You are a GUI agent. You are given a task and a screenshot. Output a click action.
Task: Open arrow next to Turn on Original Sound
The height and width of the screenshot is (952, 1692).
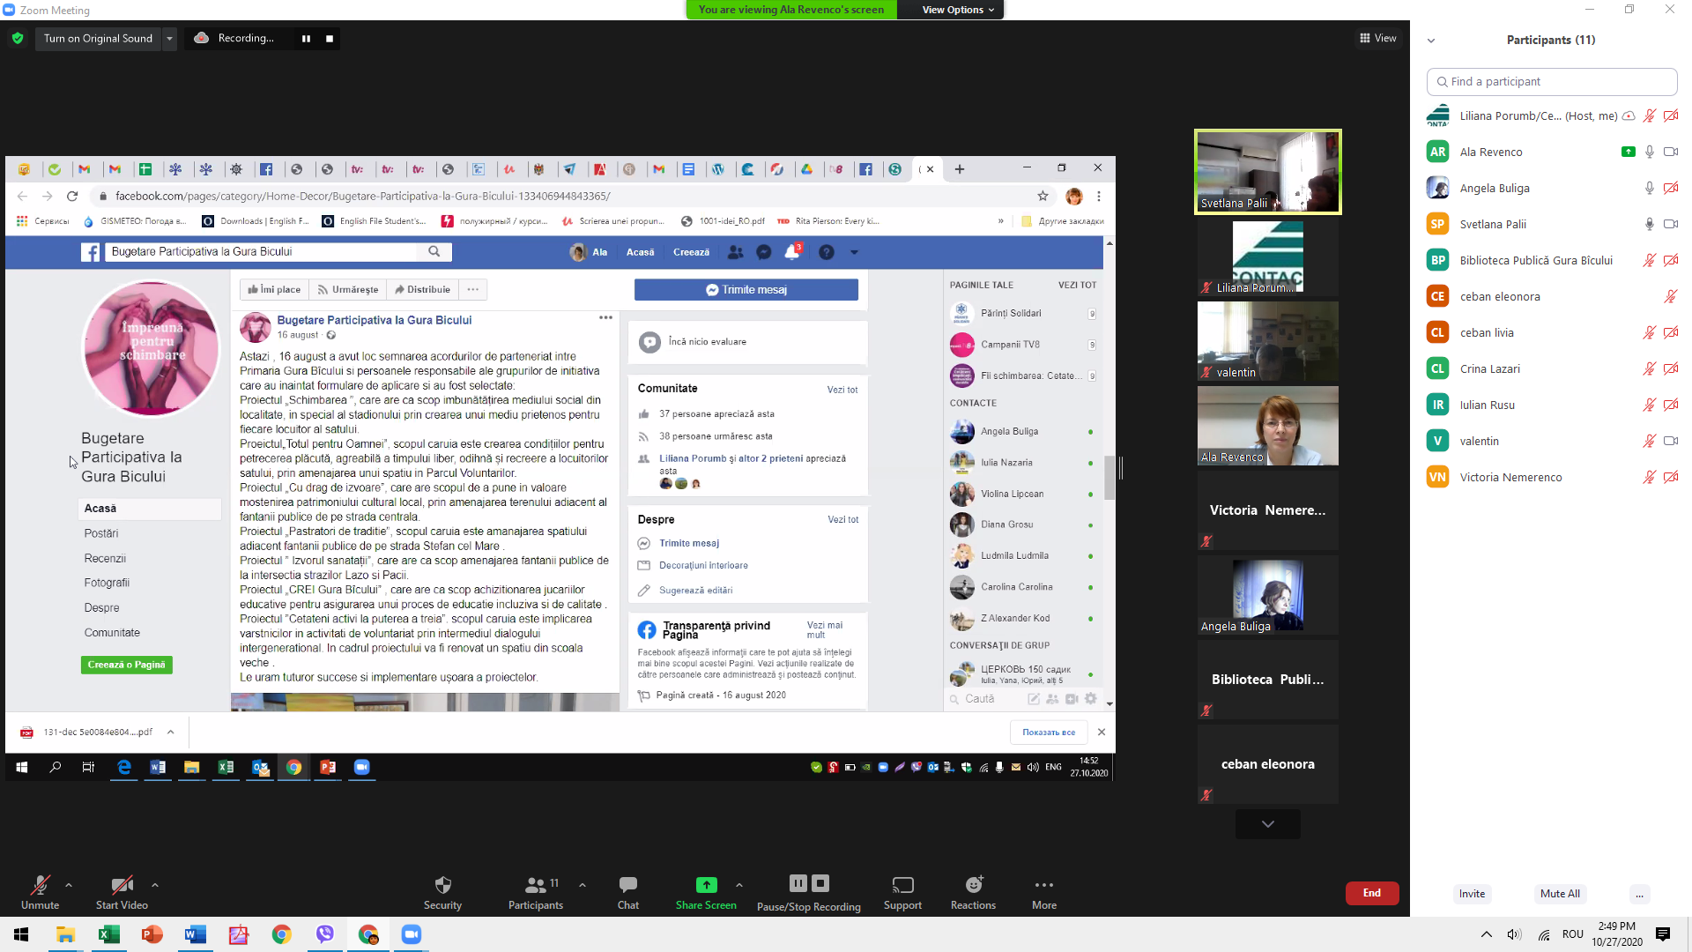coord(169,39)
